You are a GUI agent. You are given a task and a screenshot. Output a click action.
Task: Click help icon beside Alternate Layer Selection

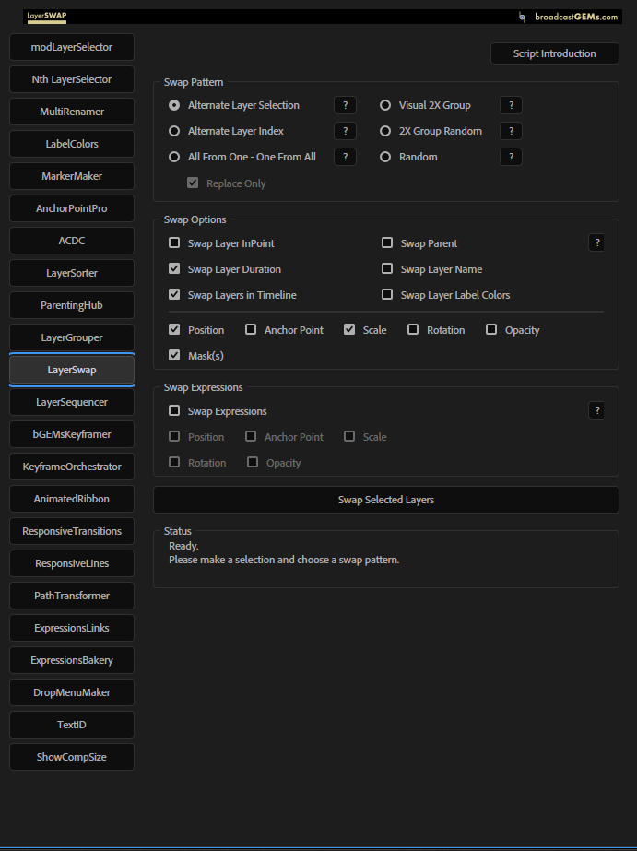345,105
